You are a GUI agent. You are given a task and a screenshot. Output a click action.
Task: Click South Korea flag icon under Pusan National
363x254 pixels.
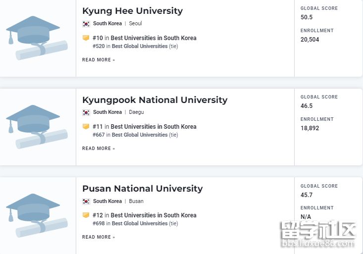point(86,202)
